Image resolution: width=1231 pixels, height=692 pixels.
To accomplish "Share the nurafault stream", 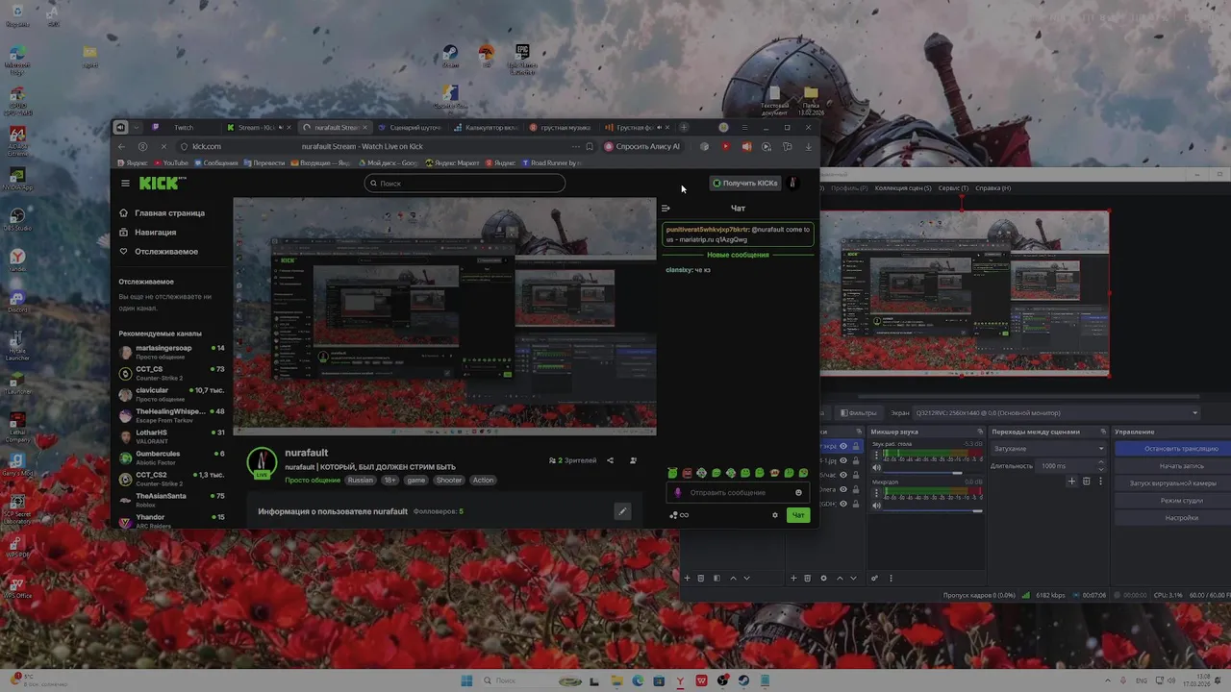I will (610, 460).
